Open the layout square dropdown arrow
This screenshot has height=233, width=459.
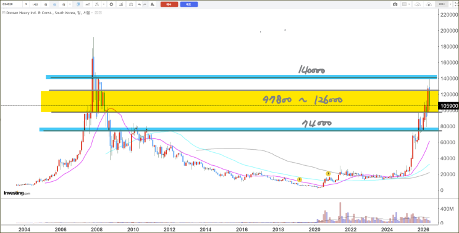point(409,4)
